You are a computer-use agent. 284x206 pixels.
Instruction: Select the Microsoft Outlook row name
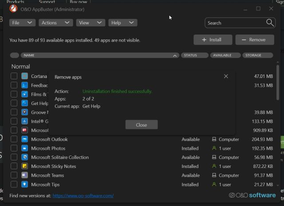tap(49, 139)
